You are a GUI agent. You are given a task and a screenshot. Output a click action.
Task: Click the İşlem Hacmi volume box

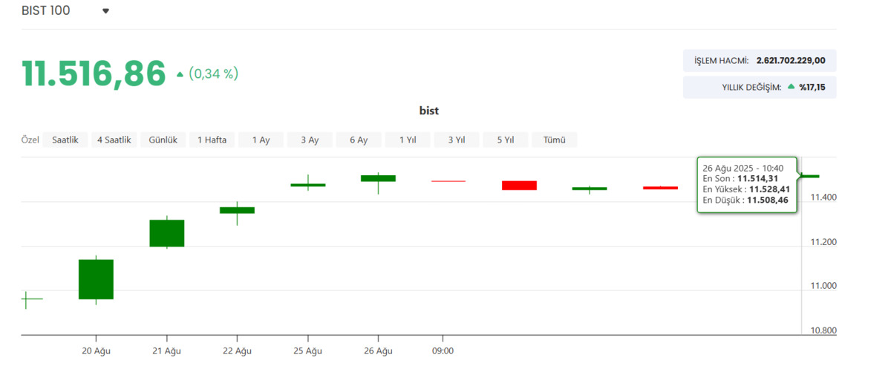[760, 61]
